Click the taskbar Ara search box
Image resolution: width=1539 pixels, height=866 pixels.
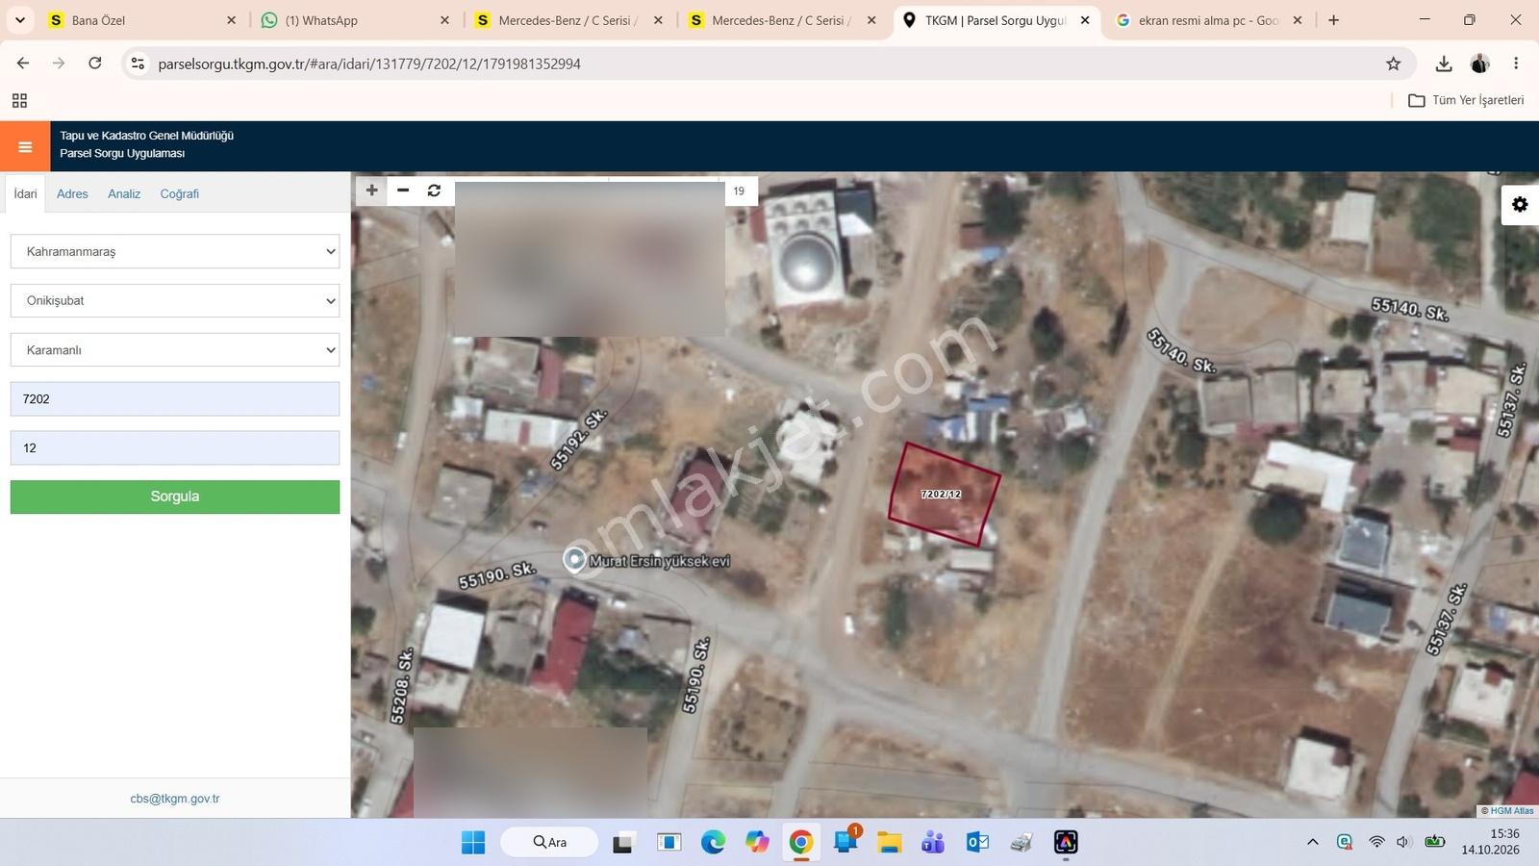[549, 842]
